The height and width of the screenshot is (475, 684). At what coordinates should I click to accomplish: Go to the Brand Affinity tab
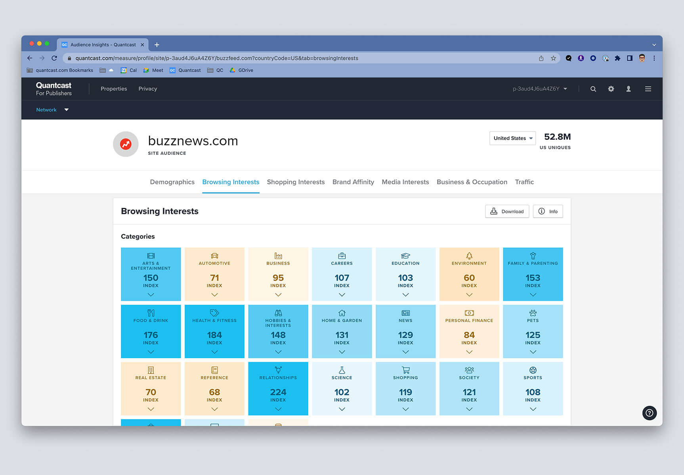pyautogui.click(x=353, y=182)
